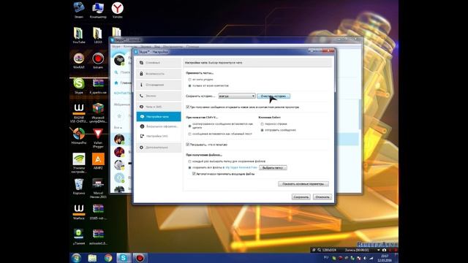Click the show basic parameters button
The image size is (468, 263).
click(x=303, y=183)
